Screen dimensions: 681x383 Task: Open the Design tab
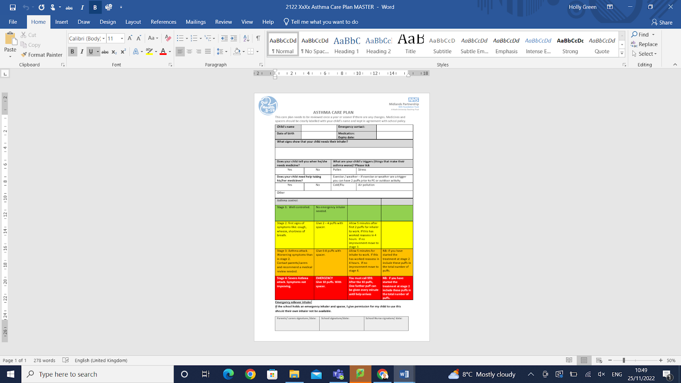[108, 22]
